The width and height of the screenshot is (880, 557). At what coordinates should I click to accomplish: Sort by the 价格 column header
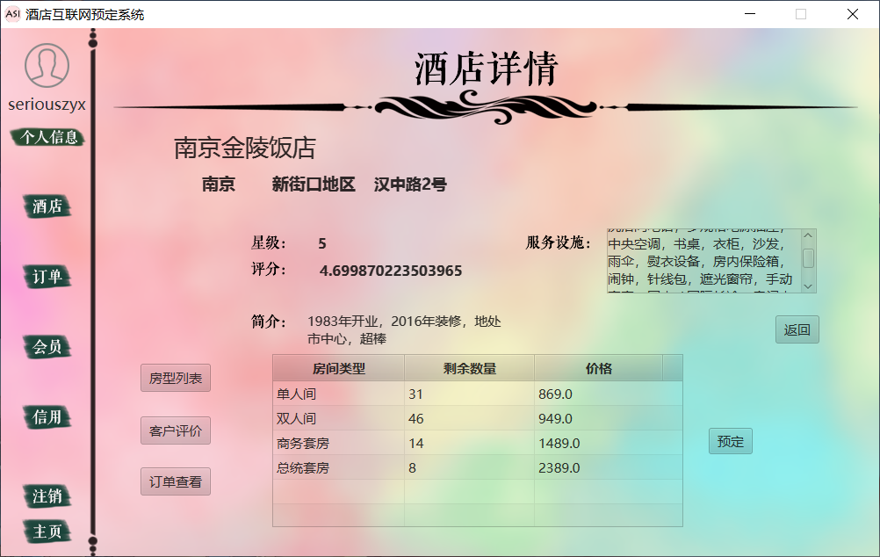click(x=598, y=368)
